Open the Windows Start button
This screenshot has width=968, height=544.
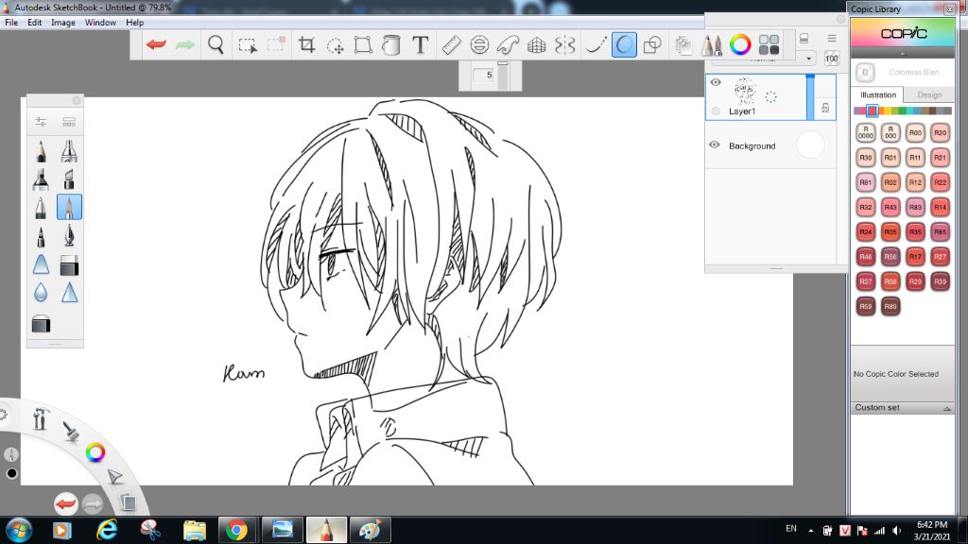pos(19,531)
